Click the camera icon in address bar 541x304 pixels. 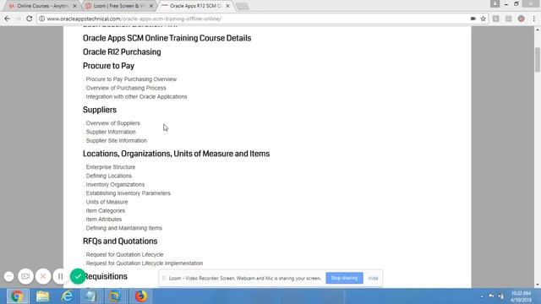pos(473,19)
